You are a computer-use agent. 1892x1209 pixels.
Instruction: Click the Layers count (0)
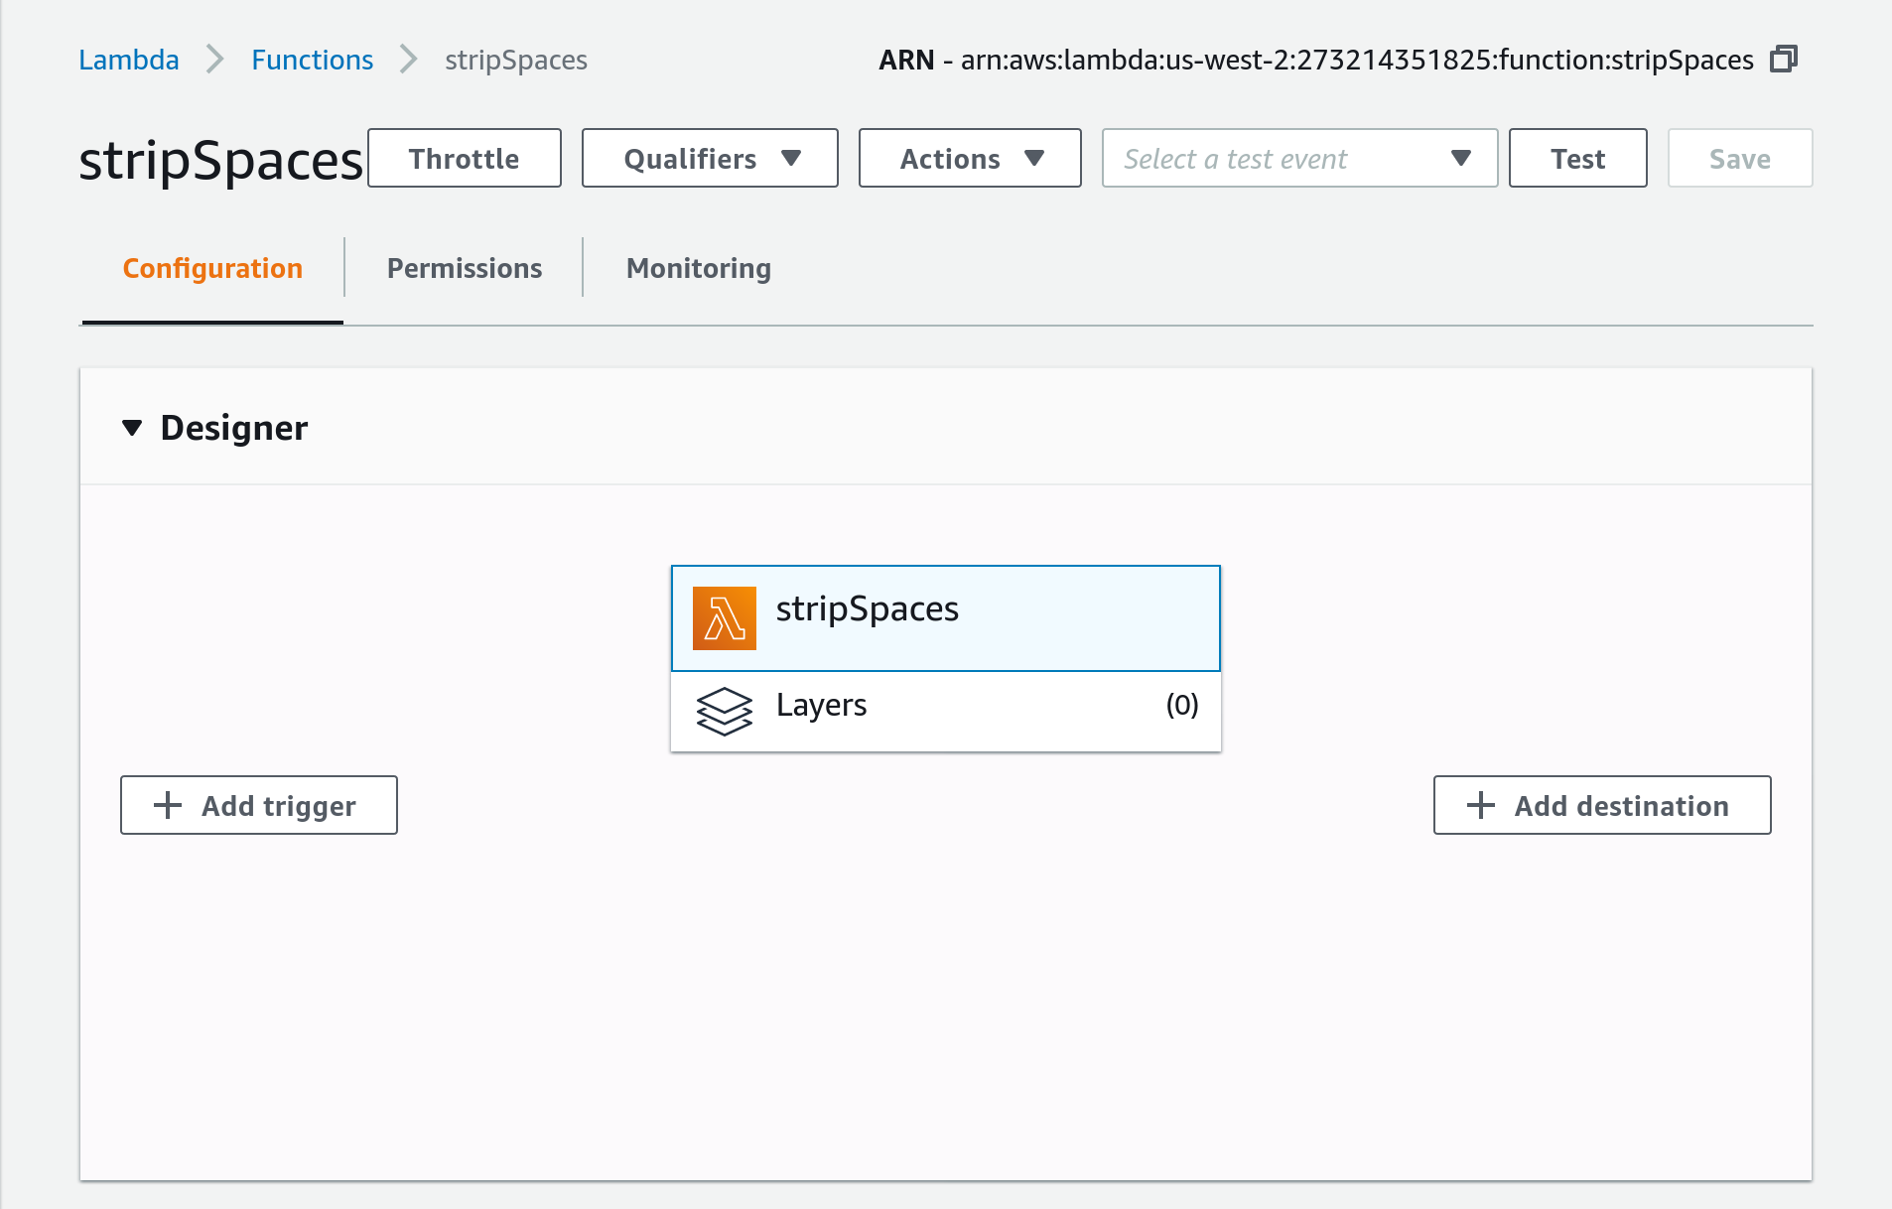click(x=1181, y=706)
